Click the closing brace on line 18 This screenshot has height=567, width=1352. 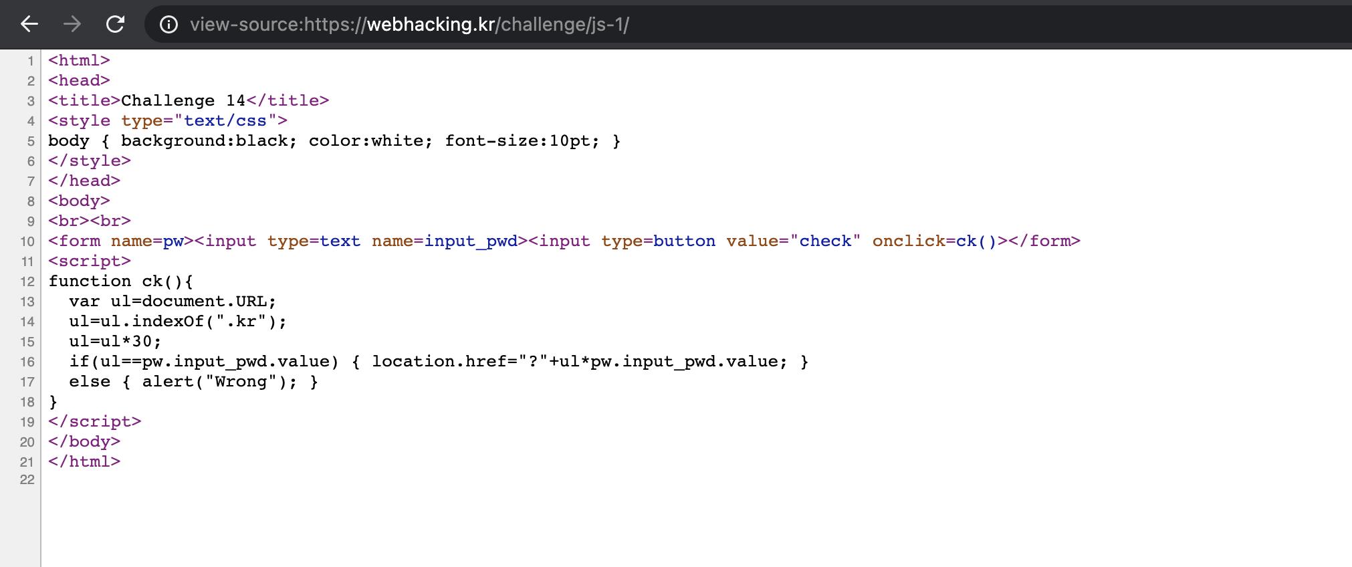(x=53, y=402)
